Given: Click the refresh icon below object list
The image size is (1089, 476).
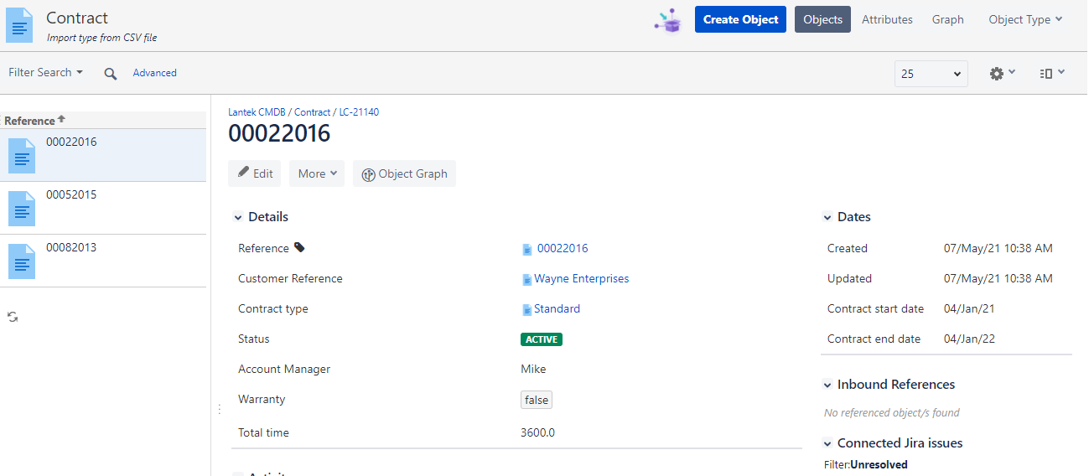Looking at the screenshot, I should (x=13, y=317).
